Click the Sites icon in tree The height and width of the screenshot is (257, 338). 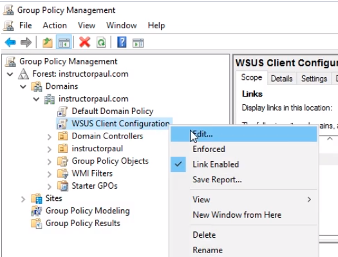point(37,198)
